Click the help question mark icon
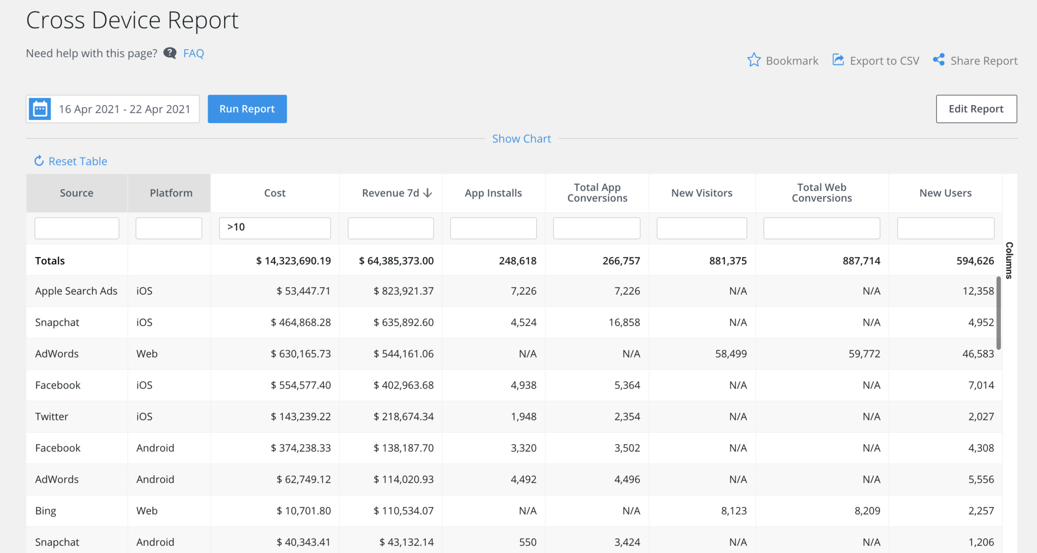 pyautogui.click(x=170, y=53)
